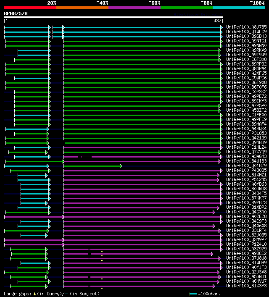Select UniRef100_B1XHZ1 entry

point(246,175)
